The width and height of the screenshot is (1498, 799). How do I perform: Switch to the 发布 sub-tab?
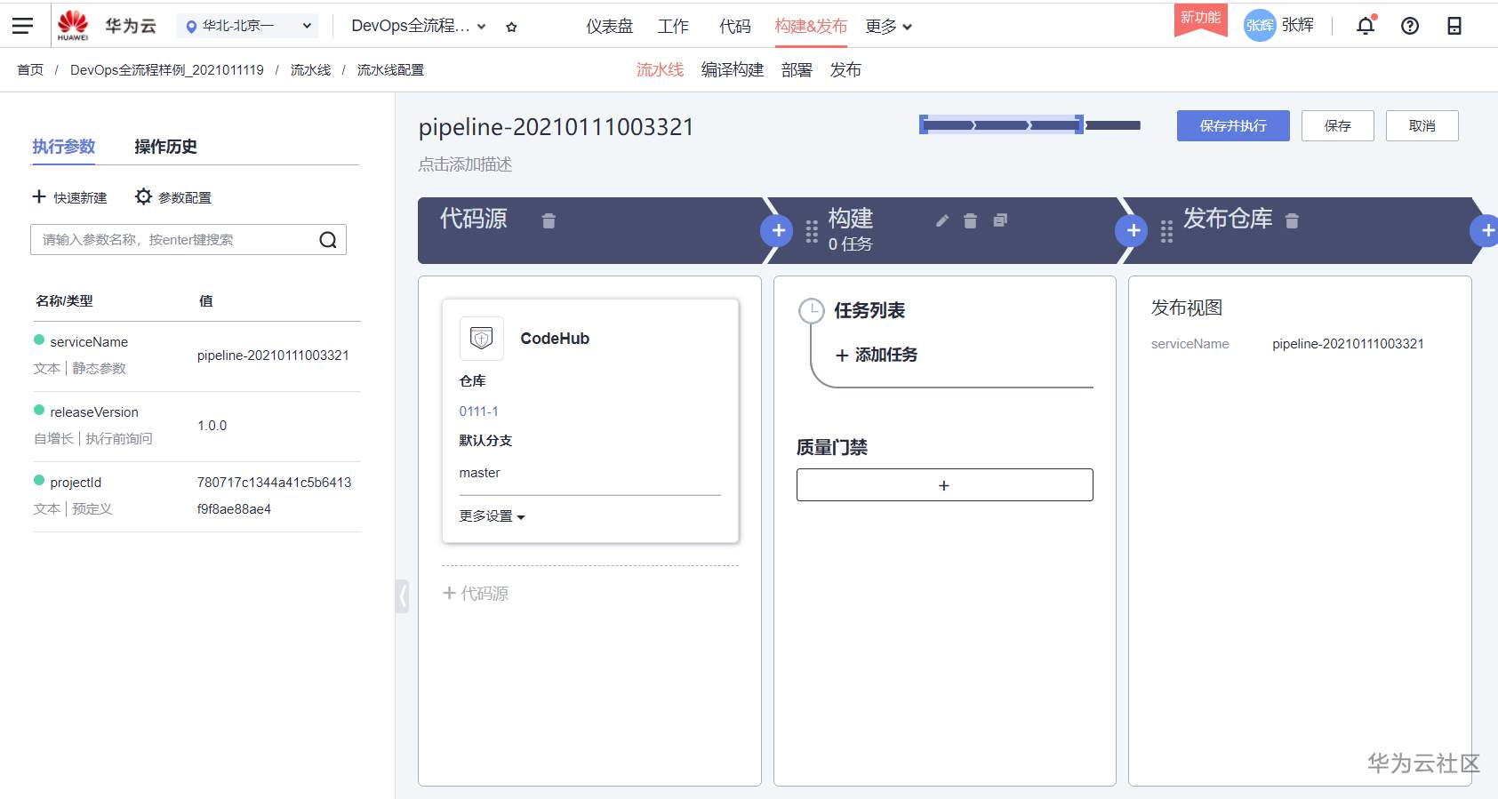pos(845,70)
